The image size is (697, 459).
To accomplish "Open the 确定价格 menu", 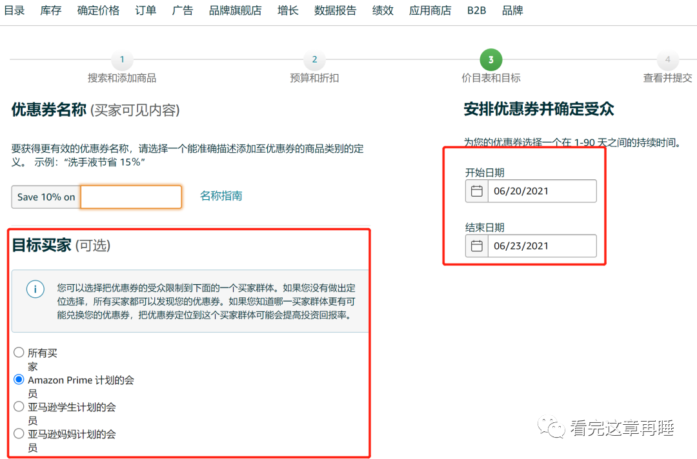I will [x=98, y=10].
